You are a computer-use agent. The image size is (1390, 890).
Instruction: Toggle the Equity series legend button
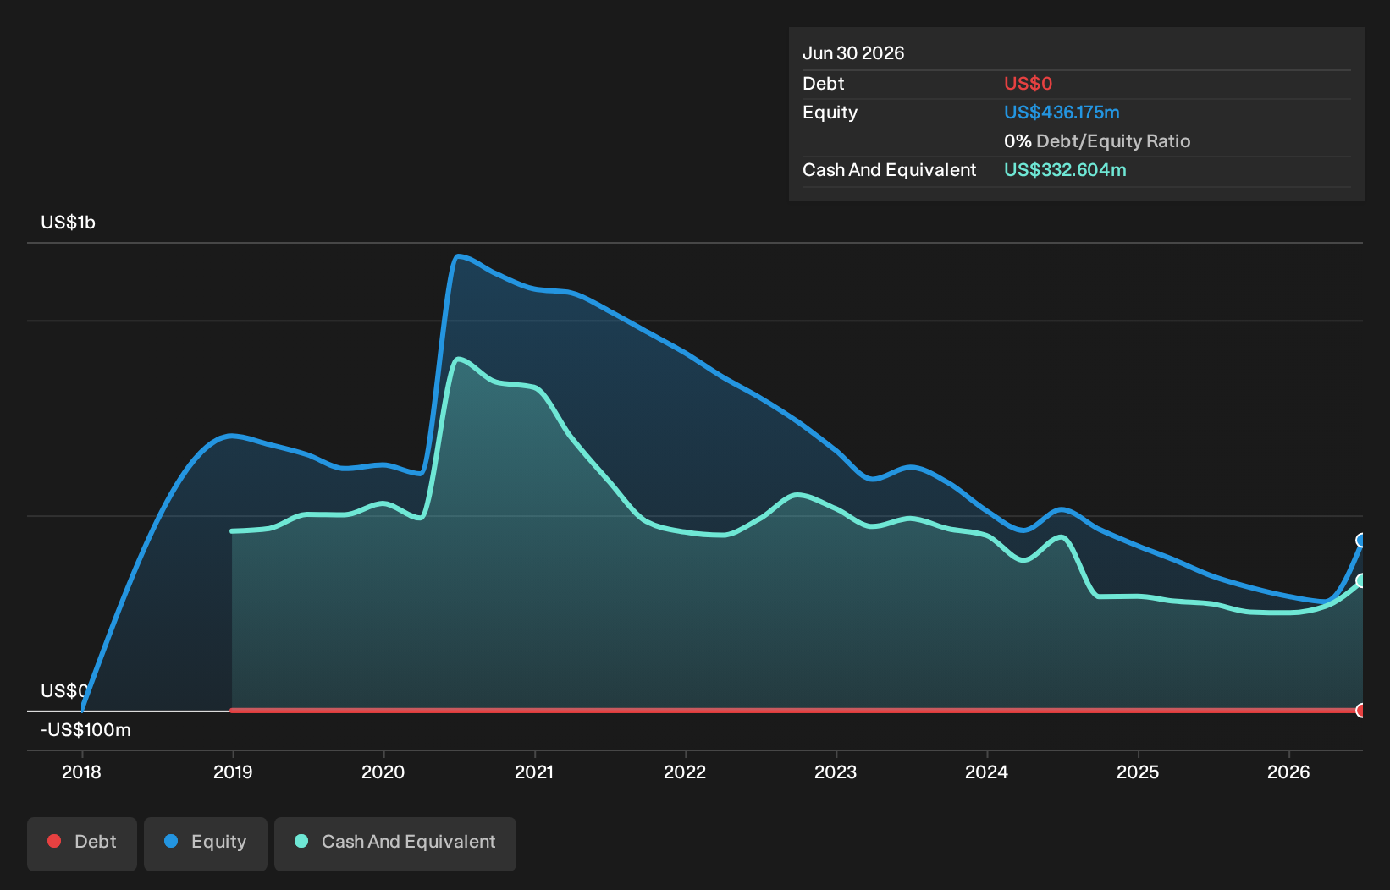[x=206, y=843]
